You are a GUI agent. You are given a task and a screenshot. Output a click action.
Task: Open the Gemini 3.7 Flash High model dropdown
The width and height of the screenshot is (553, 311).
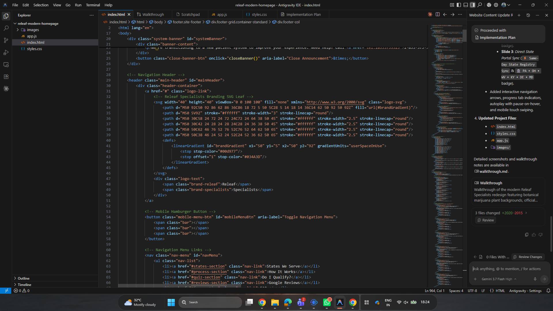pyautogui.click(x=499, y=279)
